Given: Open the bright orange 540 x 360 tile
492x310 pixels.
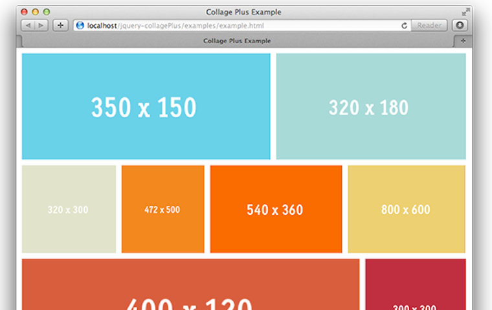Looking at the screenshot, I should pyautogui.click(x=276, y=209).
